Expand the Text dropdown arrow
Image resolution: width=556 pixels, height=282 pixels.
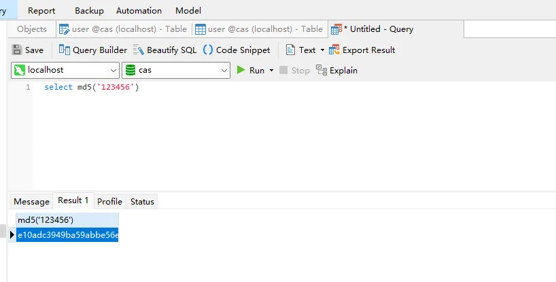coord(322,50)
